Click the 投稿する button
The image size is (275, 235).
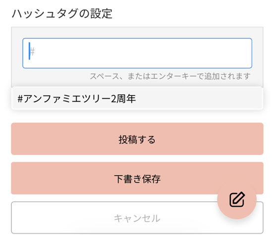tap(137, 139)
